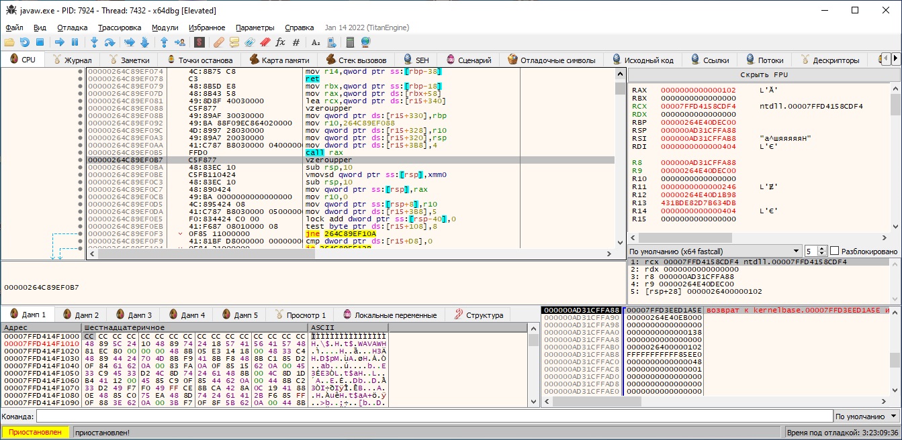
Task: Click the hash variables icon
Action: [x=296, y=42]
